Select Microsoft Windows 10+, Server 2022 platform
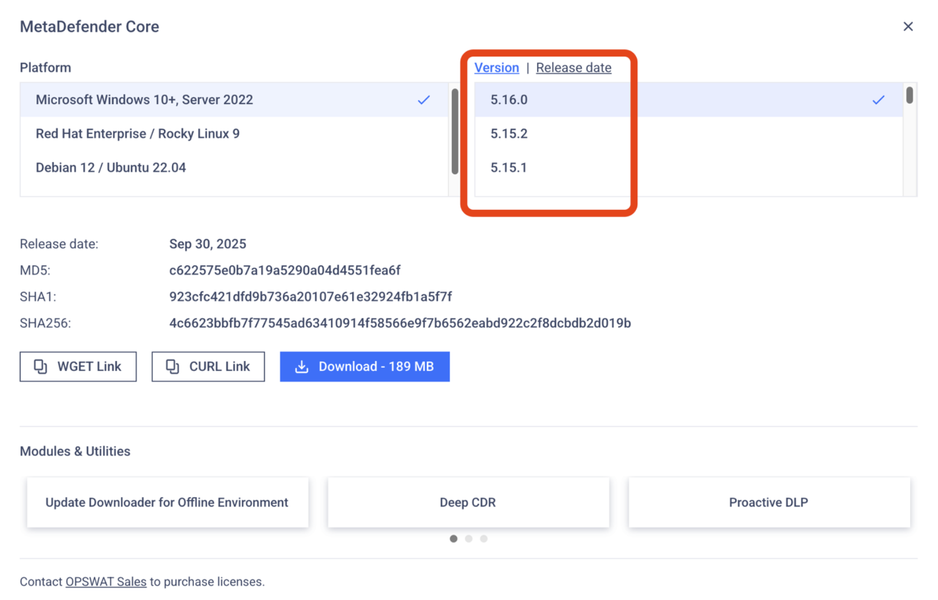938x600 pixels. point(144,100)
